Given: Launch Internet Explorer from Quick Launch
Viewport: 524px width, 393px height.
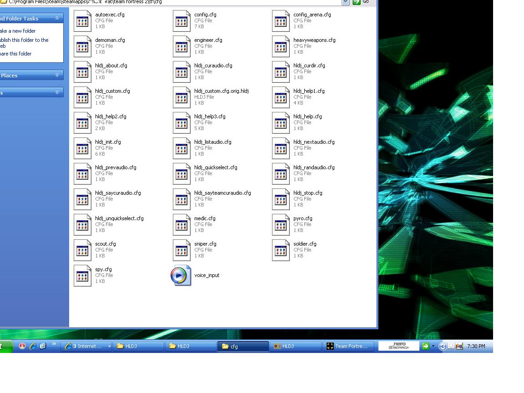Looking at the screenshot, I should 33,346.
